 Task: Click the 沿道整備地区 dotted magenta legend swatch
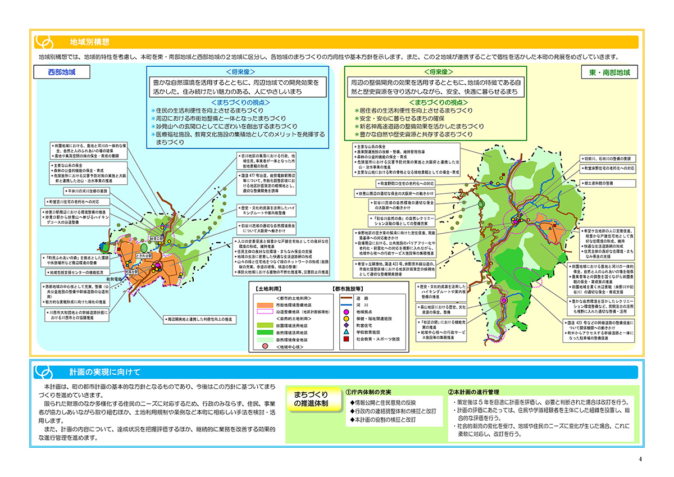[x=265, y=311]
